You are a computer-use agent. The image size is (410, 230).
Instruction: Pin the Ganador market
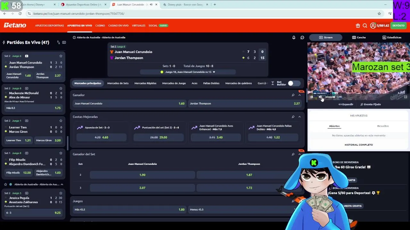[293, 95]
